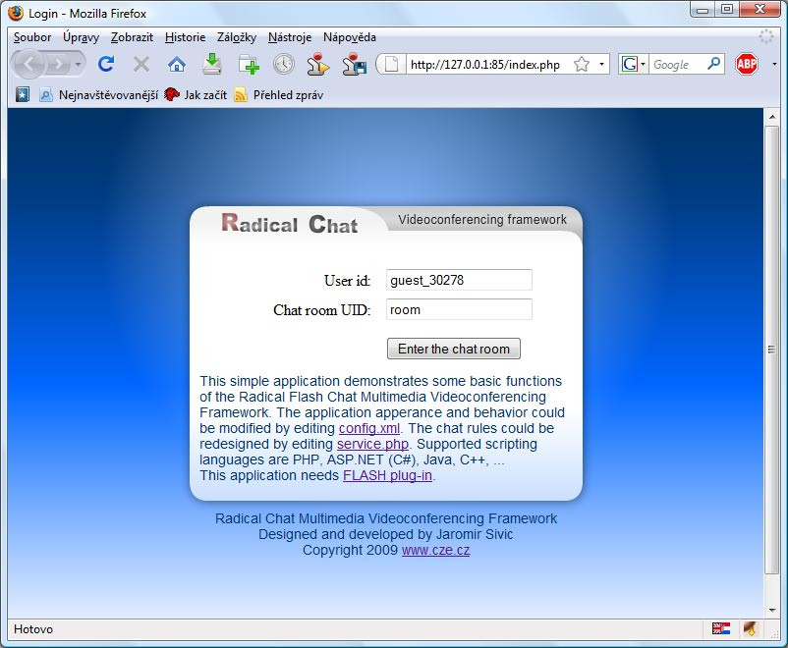Click the Google search field
Screen dimensions: 788x648
pos(676,64)
